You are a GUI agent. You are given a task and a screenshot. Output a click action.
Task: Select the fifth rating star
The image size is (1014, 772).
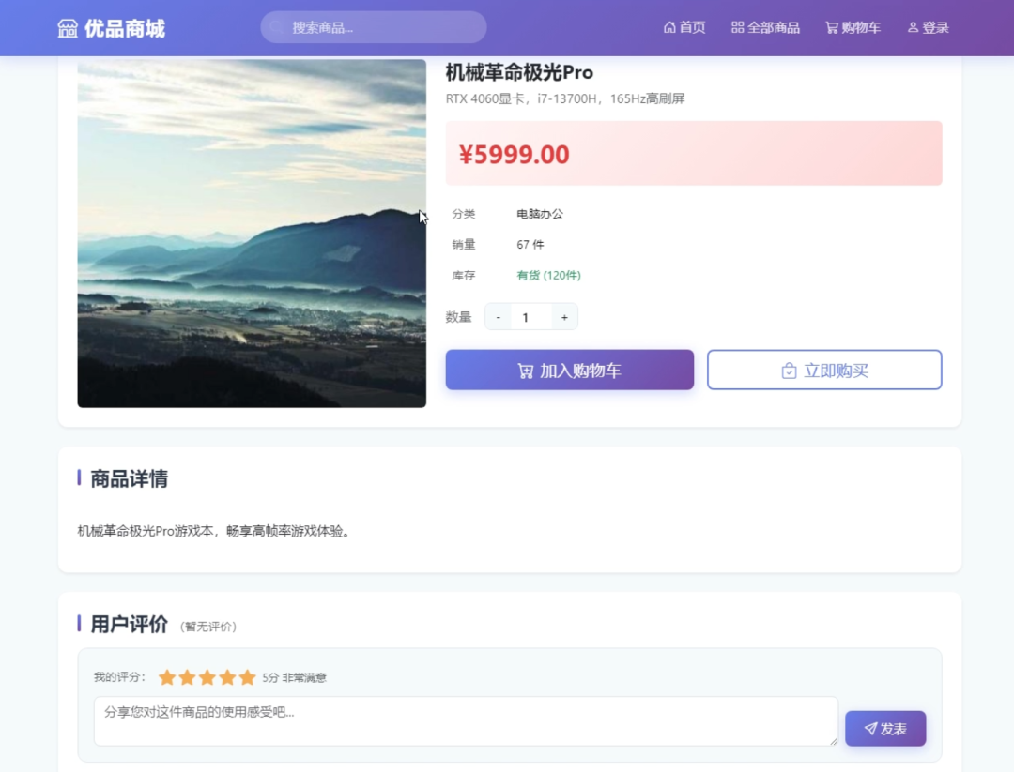(x=247, y=677)
